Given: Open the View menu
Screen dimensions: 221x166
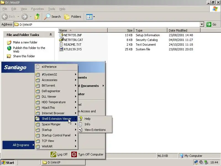Looking at the screenshot, I should [24, 9].
